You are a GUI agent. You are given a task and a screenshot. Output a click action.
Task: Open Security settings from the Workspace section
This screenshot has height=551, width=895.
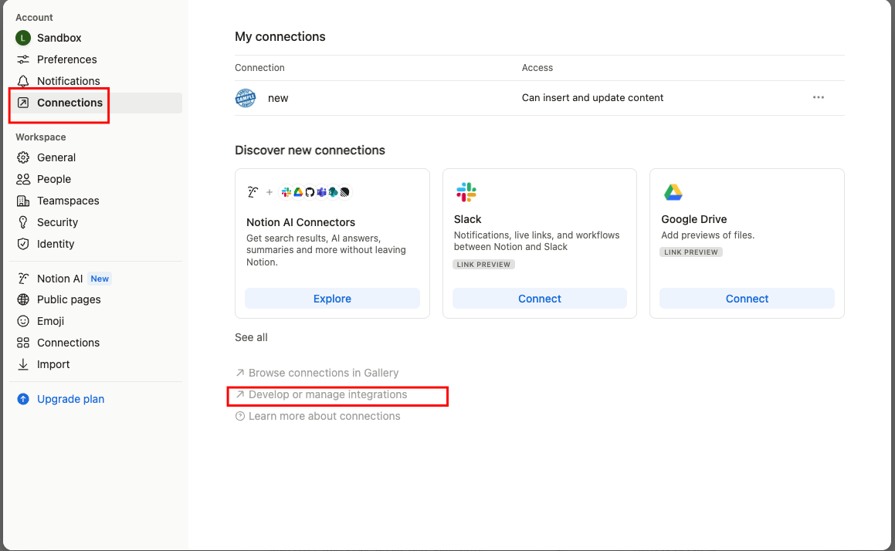(x=58, y=222)
